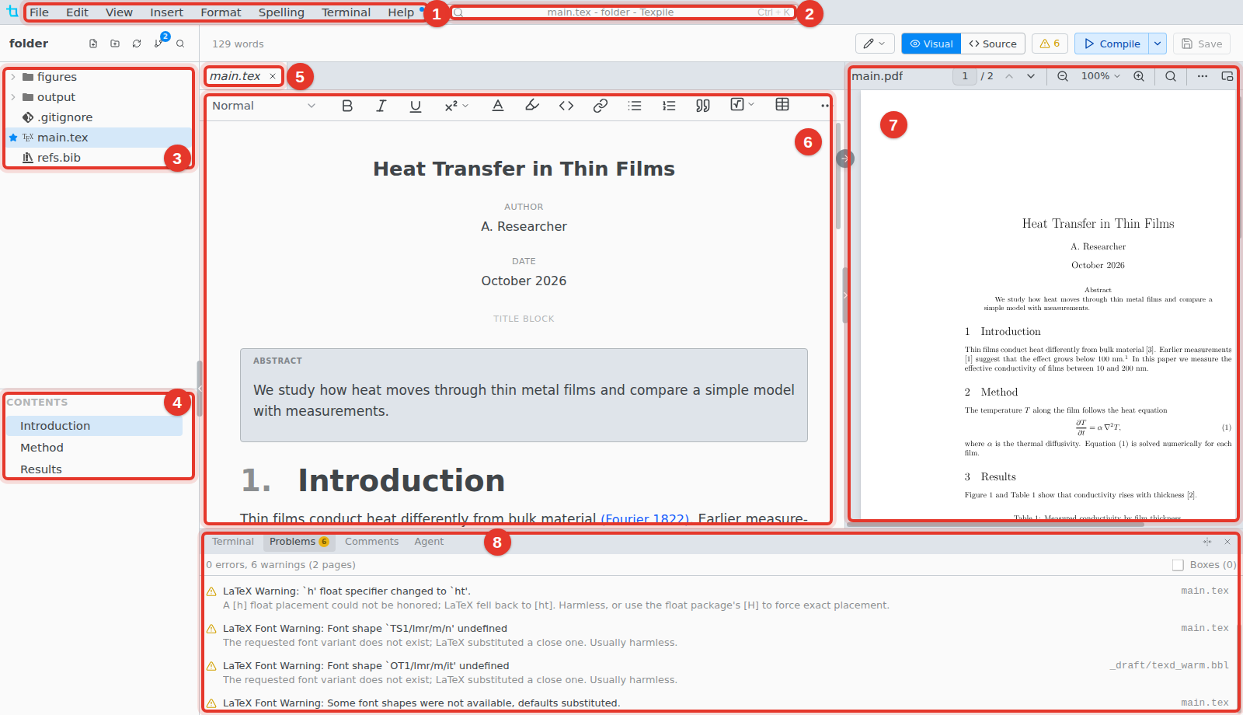Apply bold formatting
The height and width of the screenshot is (715, 1243).
point(347,106)
